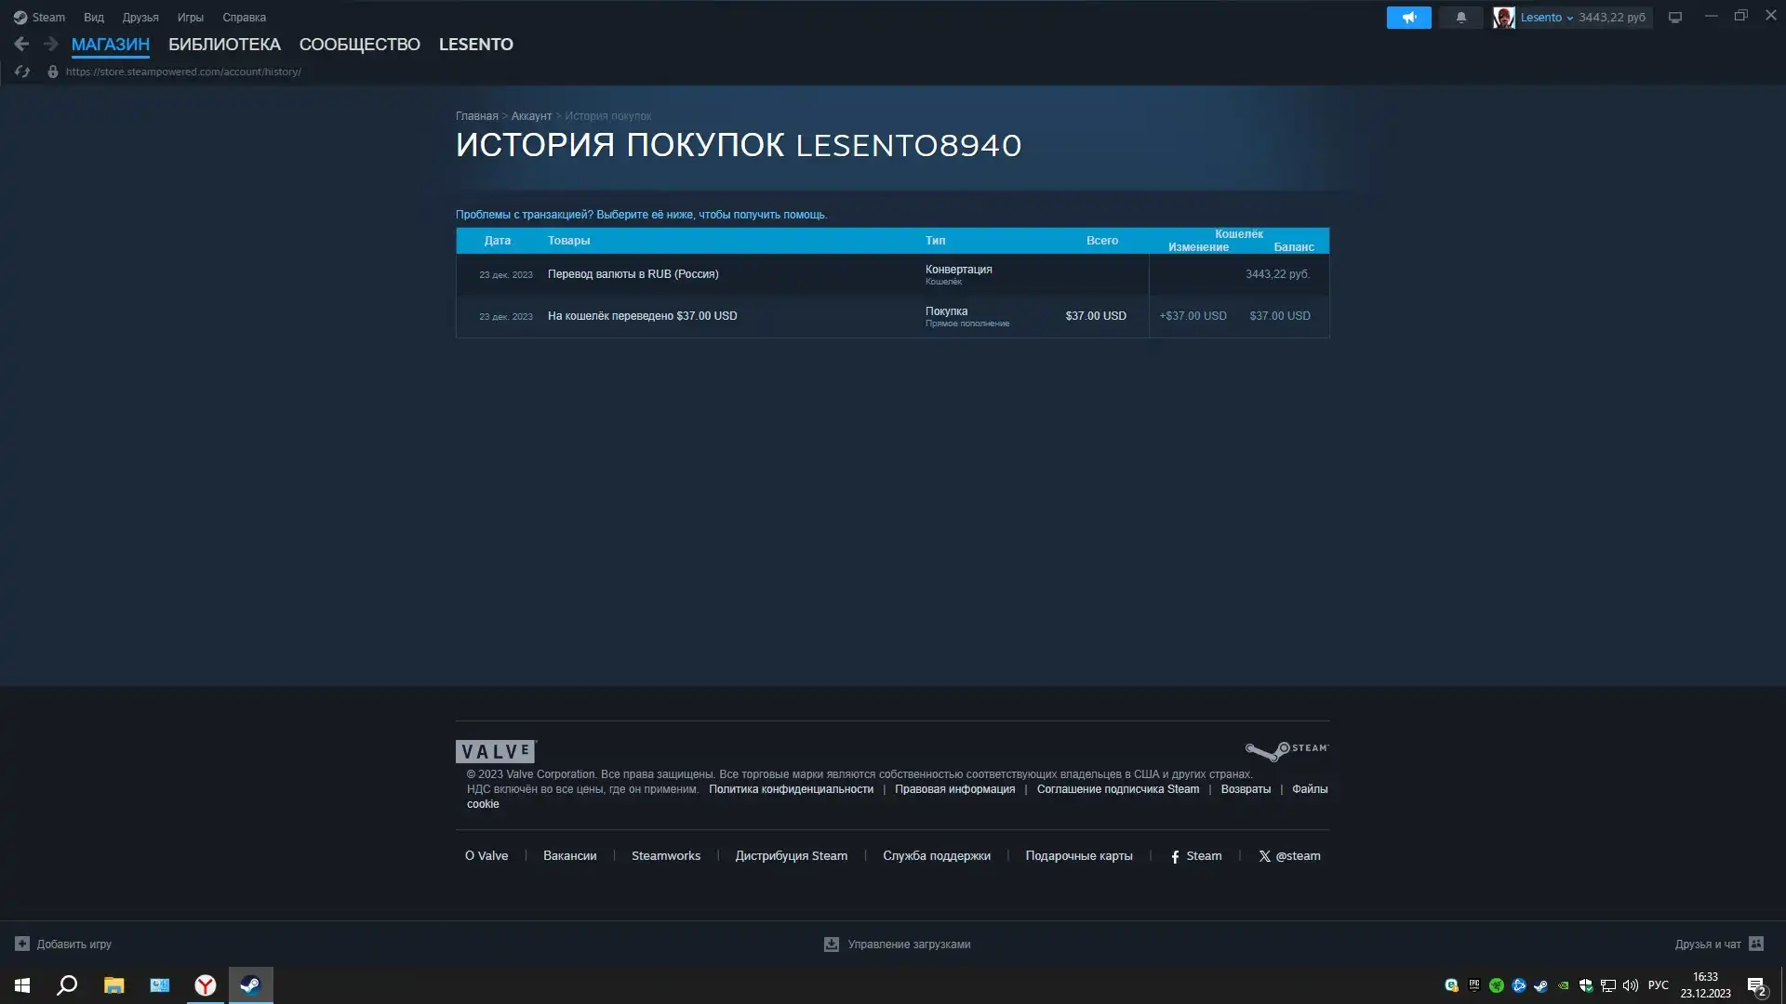Click the padlock security icon

pos(53,72)
